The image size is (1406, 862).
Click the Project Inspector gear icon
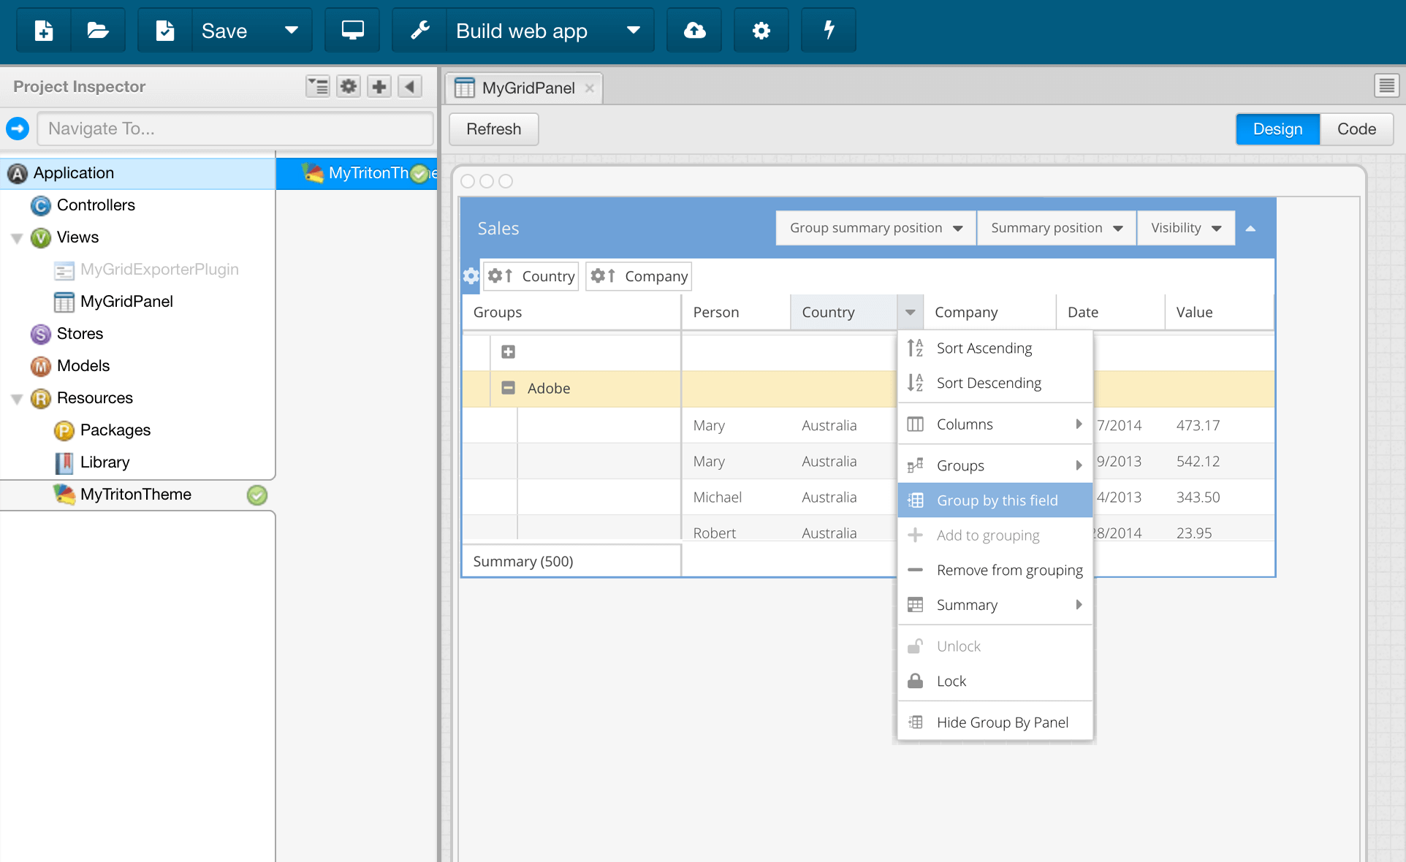(349, 86)
